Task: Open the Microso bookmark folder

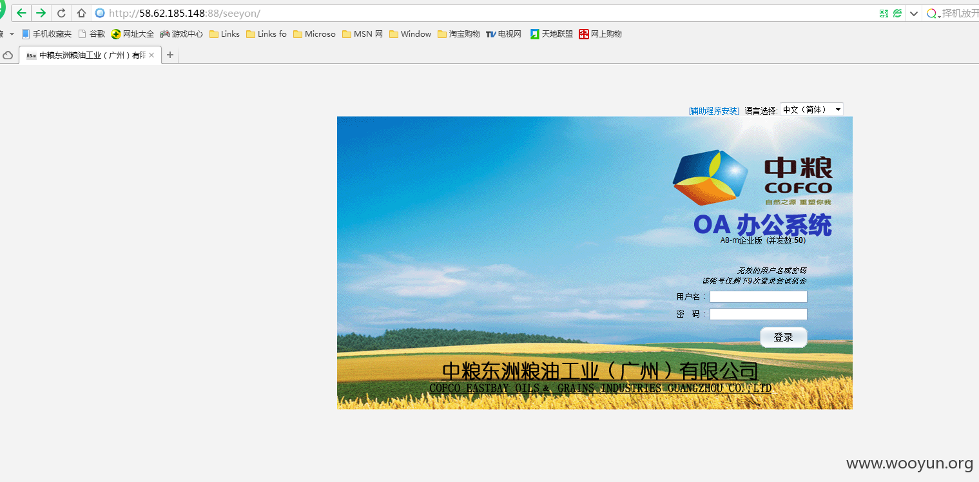Action: [x=315, y=34]
